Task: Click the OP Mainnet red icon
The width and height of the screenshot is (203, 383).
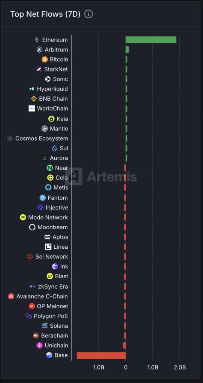Action: 32,306
